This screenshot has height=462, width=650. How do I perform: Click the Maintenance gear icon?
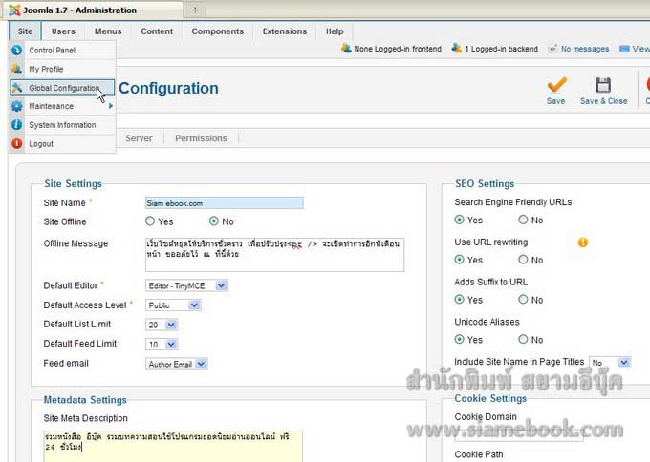tap(16, 106)
